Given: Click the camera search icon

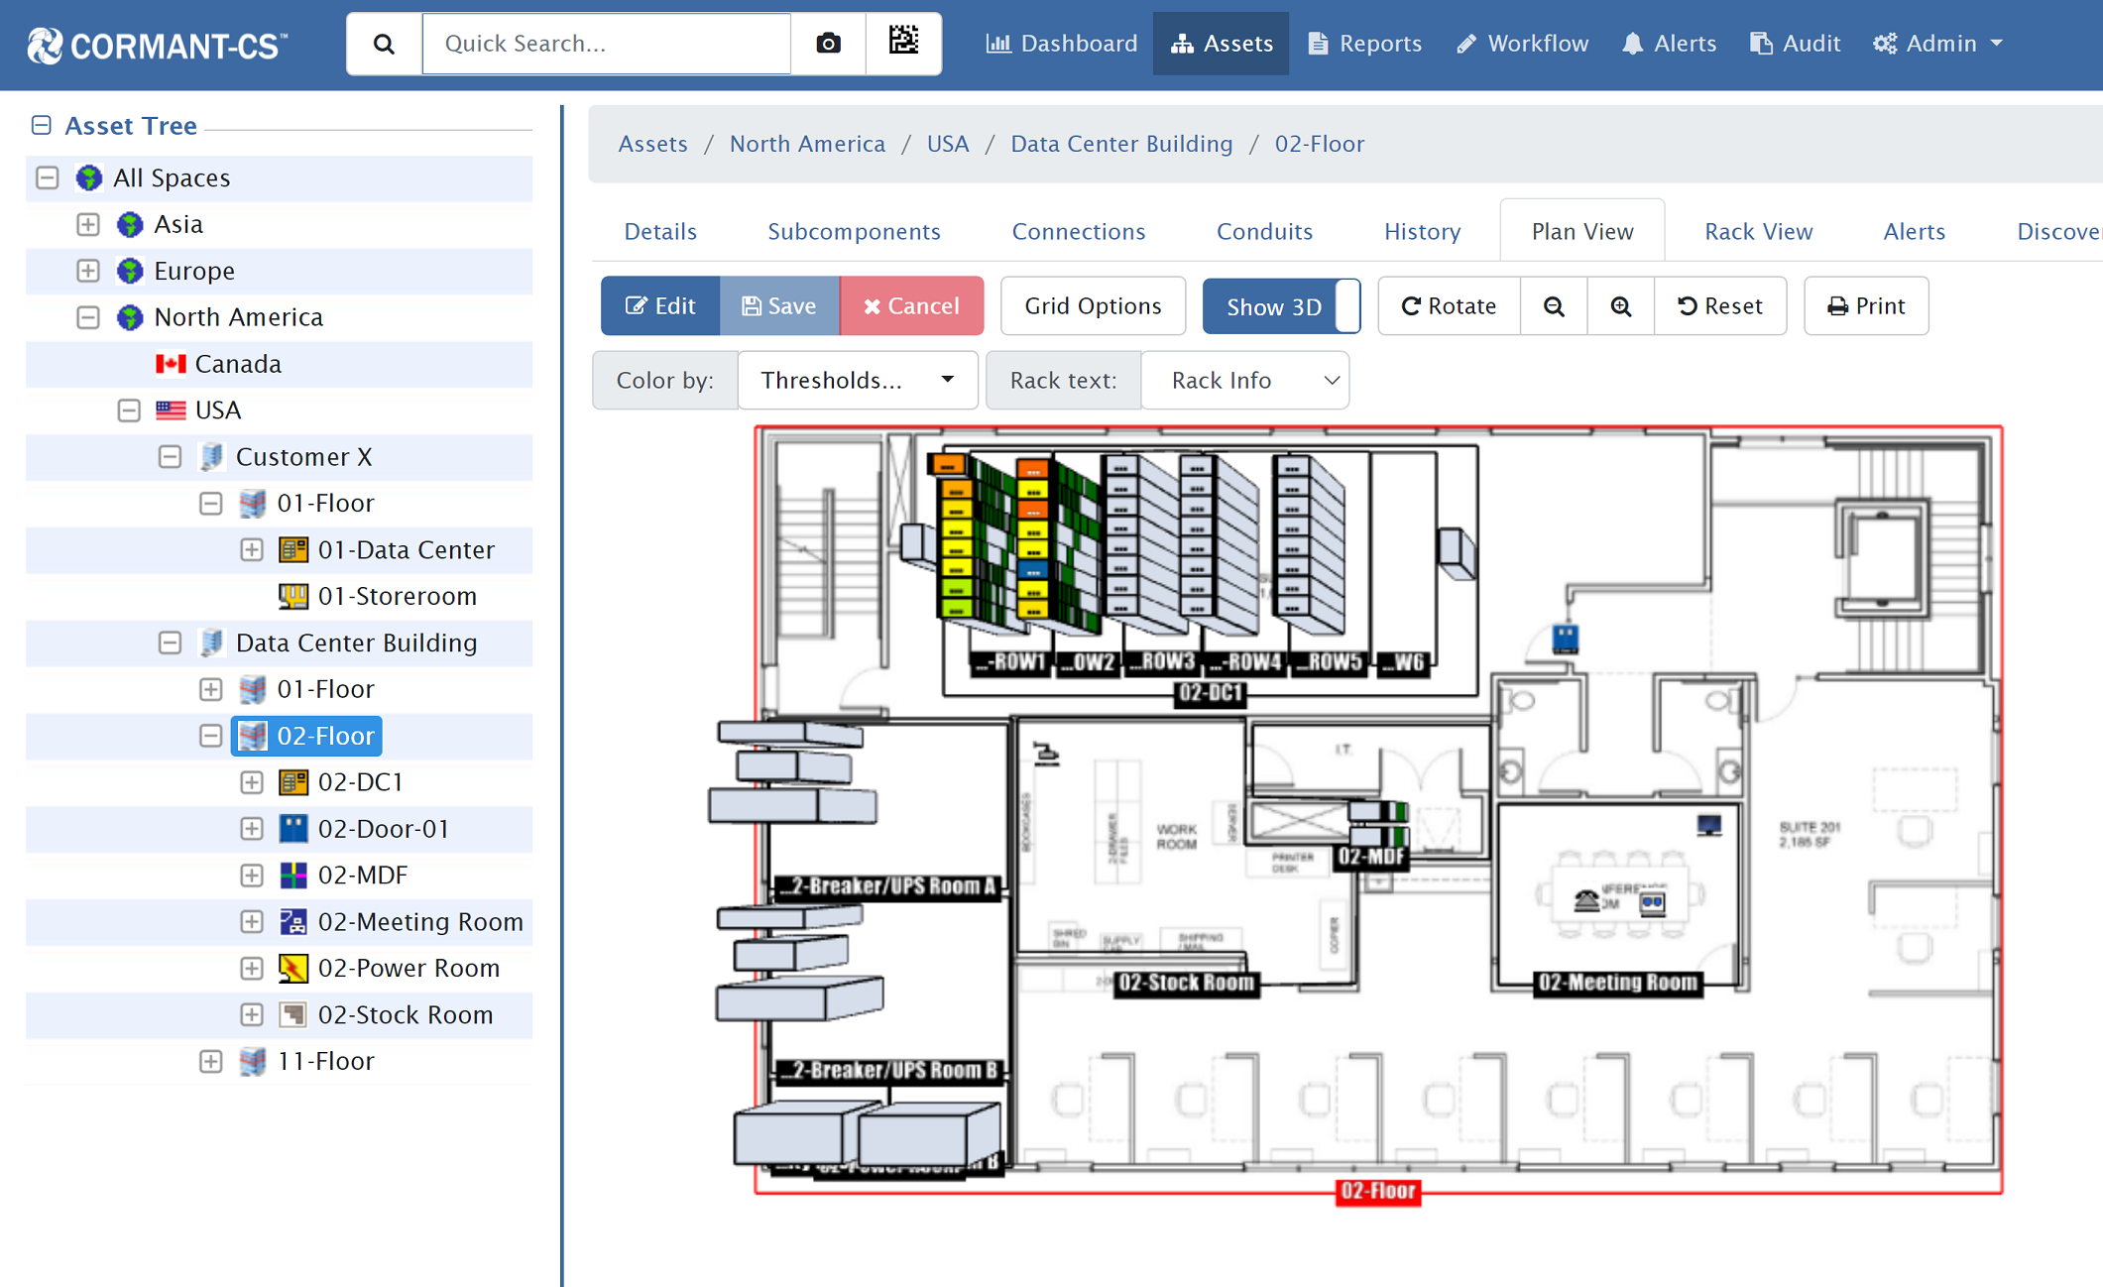Looking at the screenshot, I should (828, 44).
